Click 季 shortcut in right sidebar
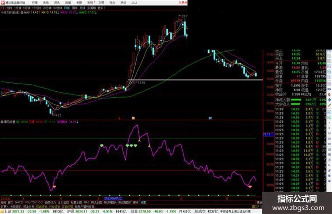The image size is (332, 214). click(x=329, y=176)
